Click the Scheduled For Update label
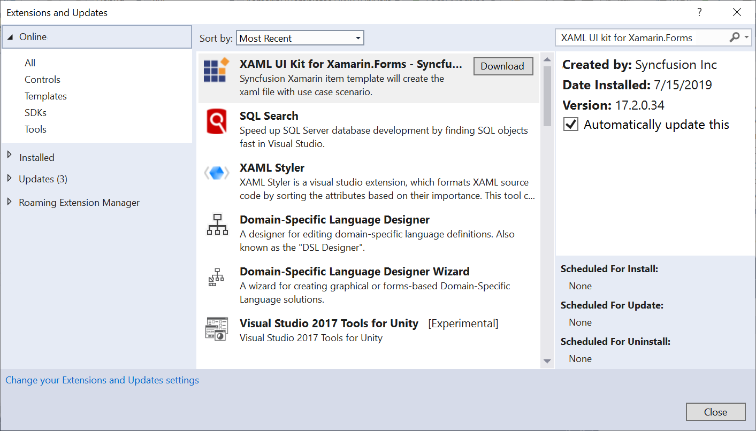The image size is (756, 431). click(612, 305)
